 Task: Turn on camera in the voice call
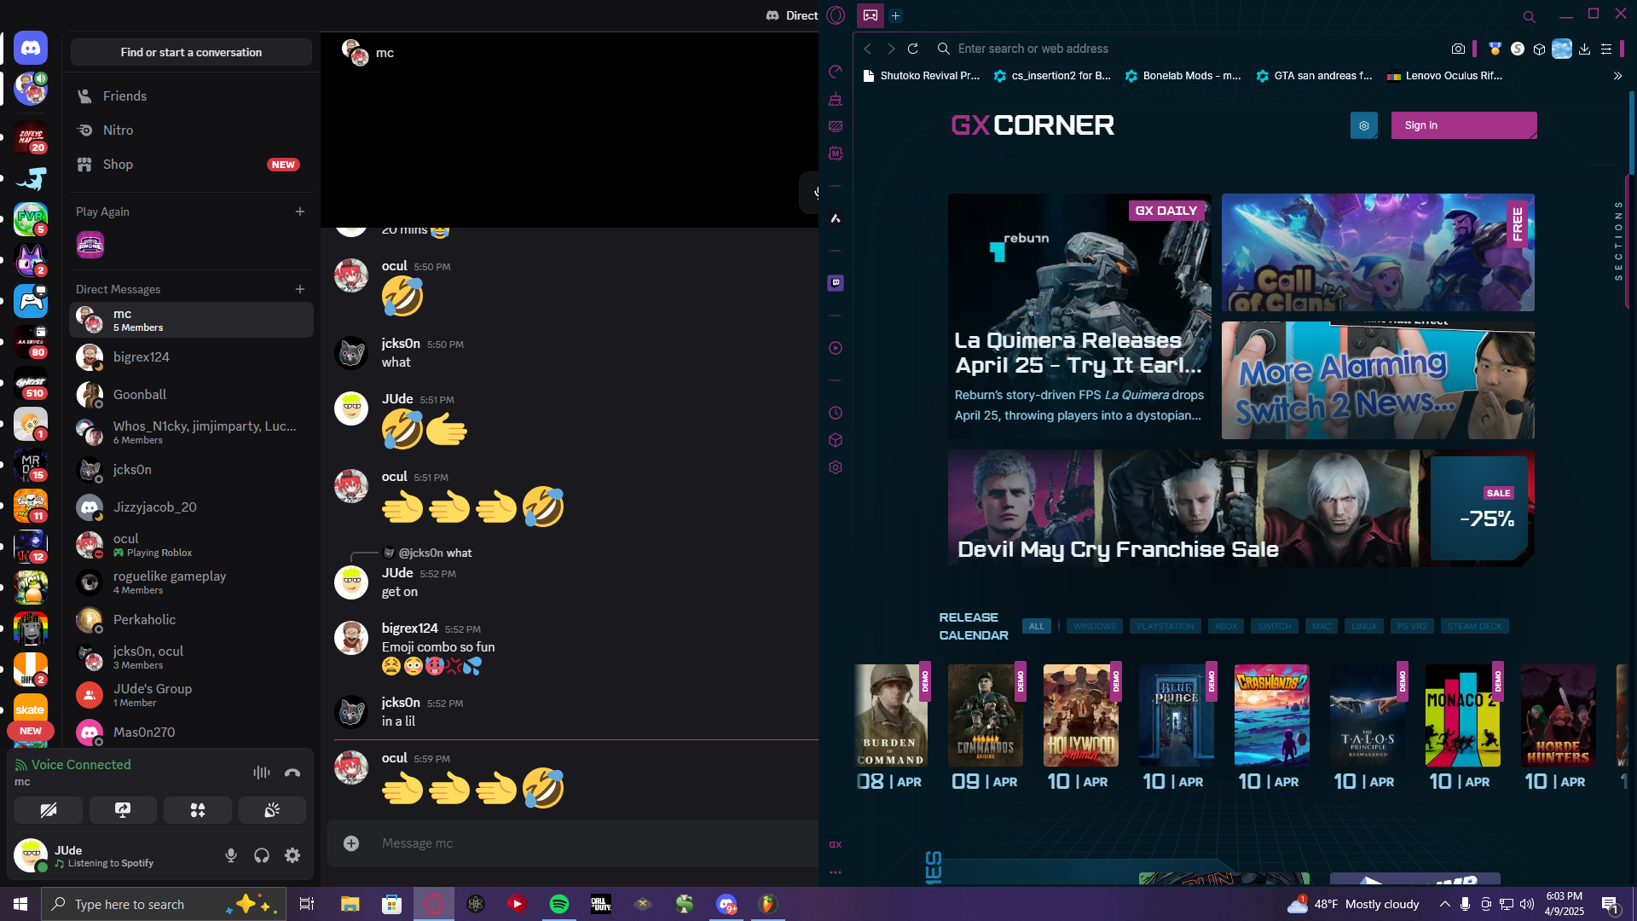(x=49, y=810)
